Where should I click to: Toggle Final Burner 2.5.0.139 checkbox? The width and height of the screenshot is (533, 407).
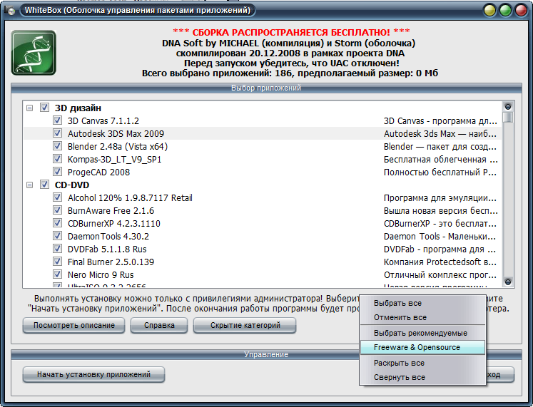point(58,262)
